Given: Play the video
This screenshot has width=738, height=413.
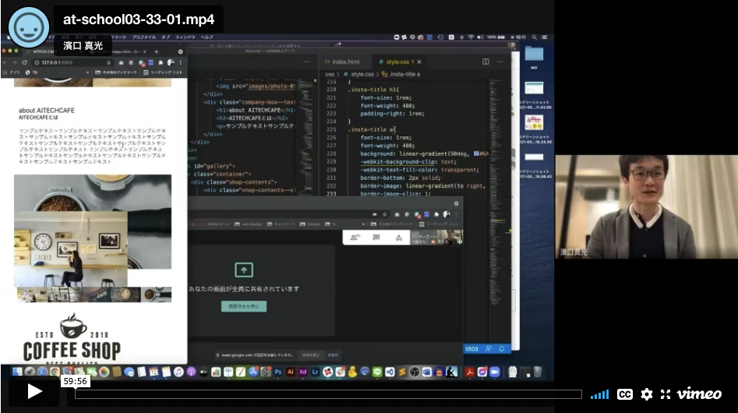Looking at the screenshot, I should pos(34,392).
